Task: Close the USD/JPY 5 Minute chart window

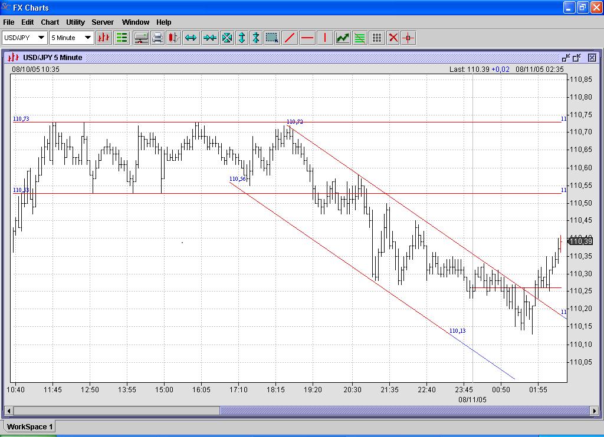Action: 592,58
